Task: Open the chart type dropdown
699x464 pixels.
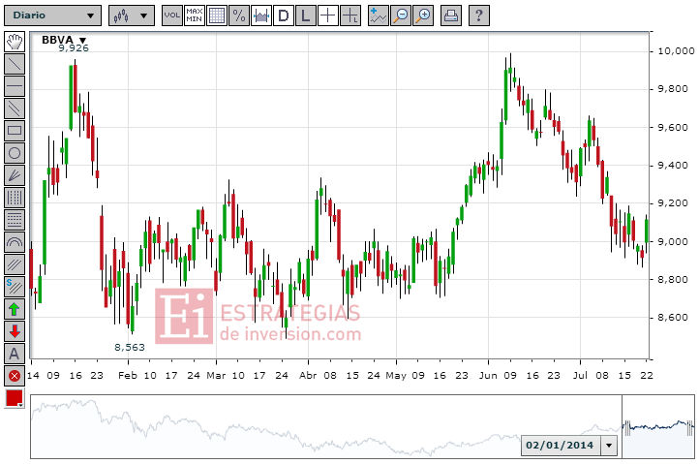Action: (131, 15)
